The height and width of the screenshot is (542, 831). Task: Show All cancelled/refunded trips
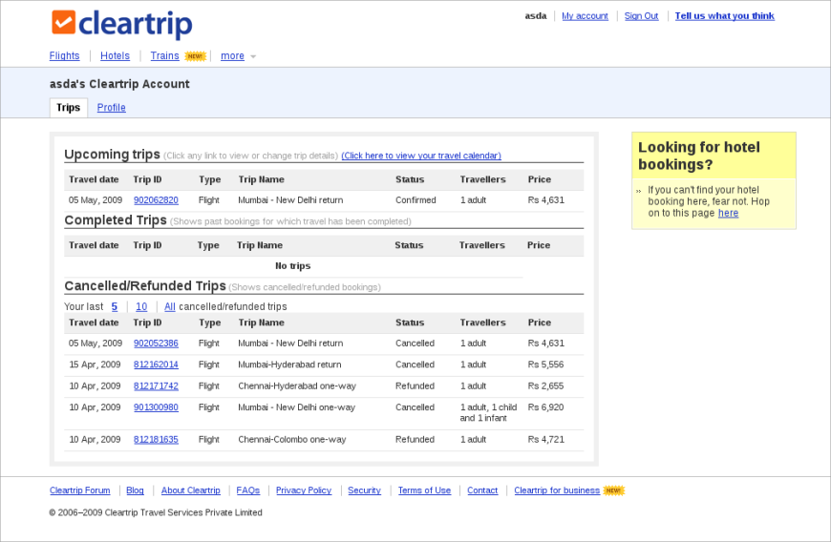tap(170, 306)
